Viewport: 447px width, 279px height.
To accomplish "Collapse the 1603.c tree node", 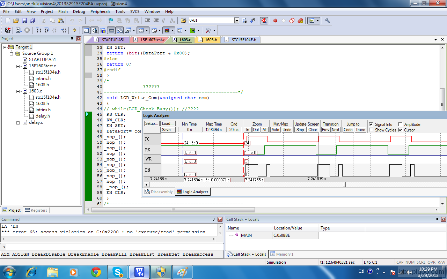I will (x=18, y=91).
